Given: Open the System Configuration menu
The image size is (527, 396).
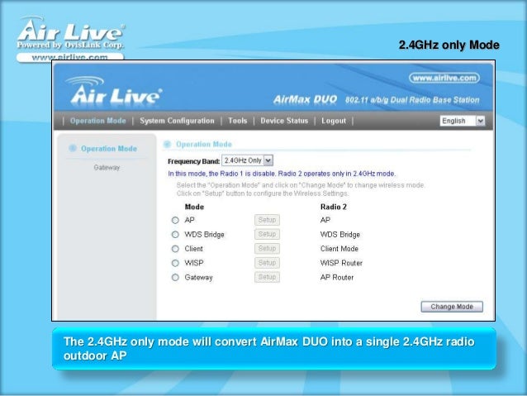Looking at the screenshot, I should coord(177,121).
